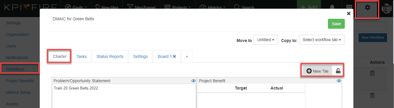
Task: Remove Board 1 tab with X icon
Action: point(174,56)
